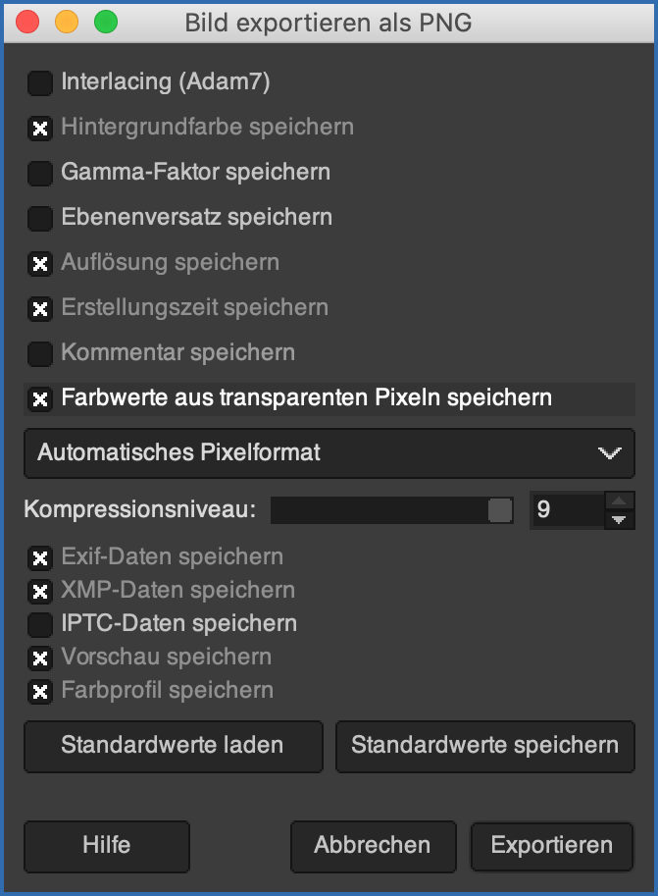Enable Gamma-Faktor speichern
Screen dimensions: 658x896
click(x=39, y=174)
